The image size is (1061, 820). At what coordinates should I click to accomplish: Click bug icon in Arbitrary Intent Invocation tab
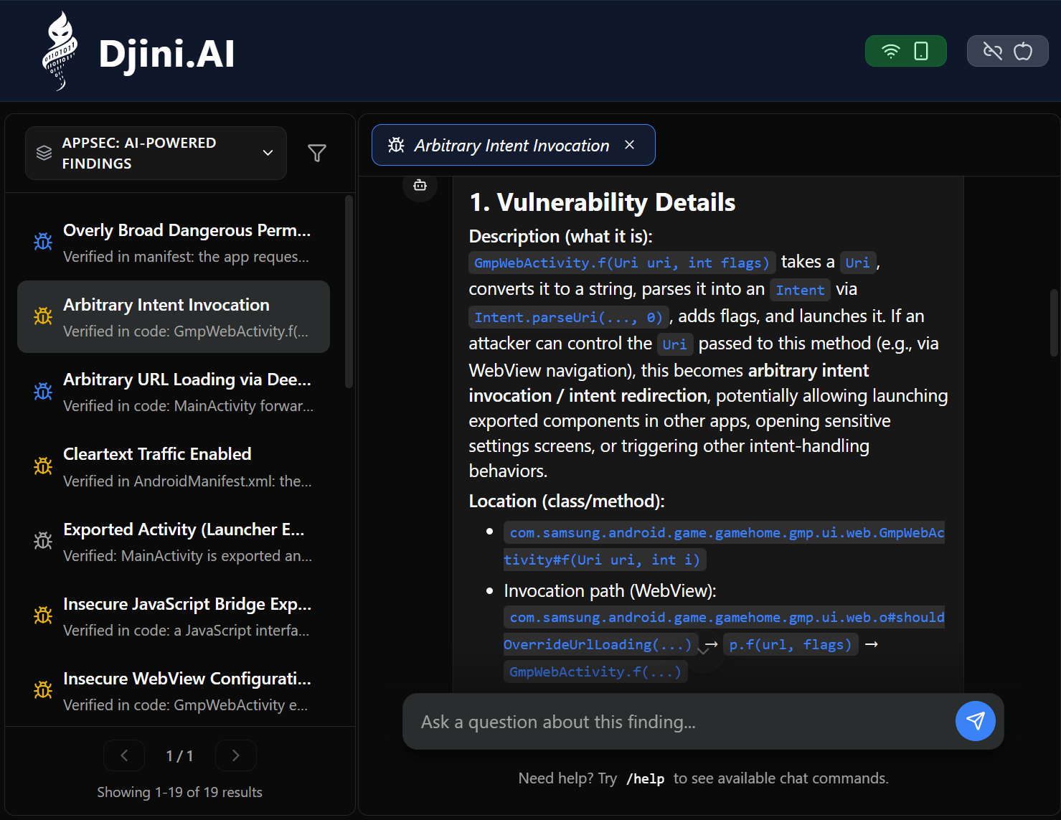coord(396,145)
